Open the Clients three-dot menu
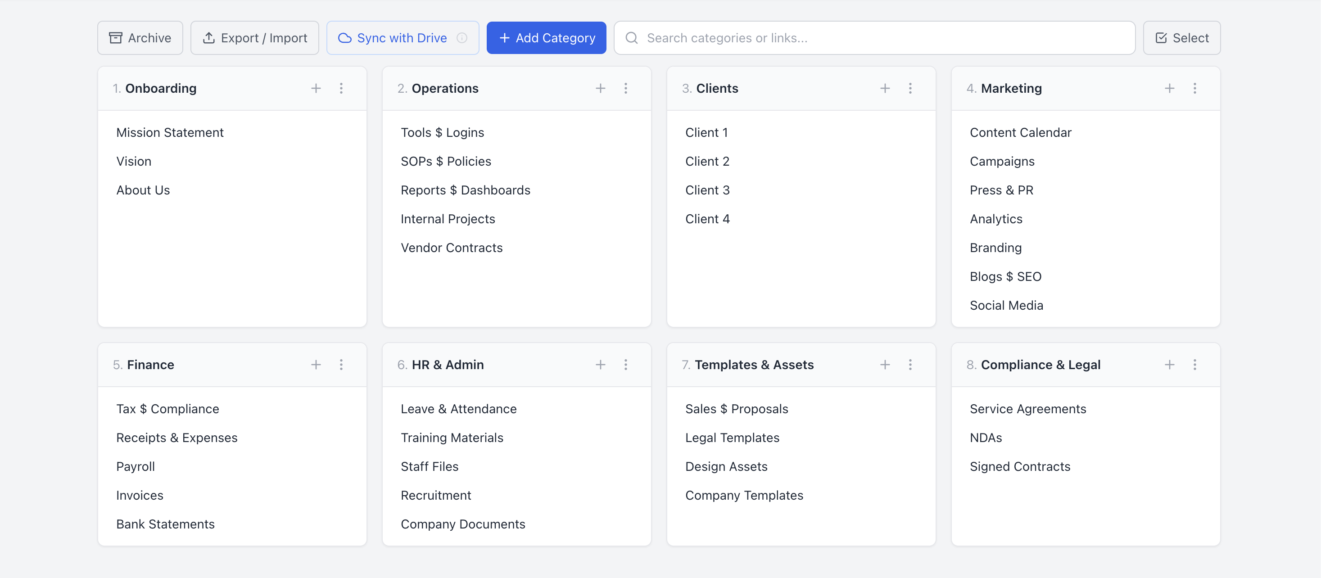The width and height of the screenshot is (1321, 578). click(910, 88)
